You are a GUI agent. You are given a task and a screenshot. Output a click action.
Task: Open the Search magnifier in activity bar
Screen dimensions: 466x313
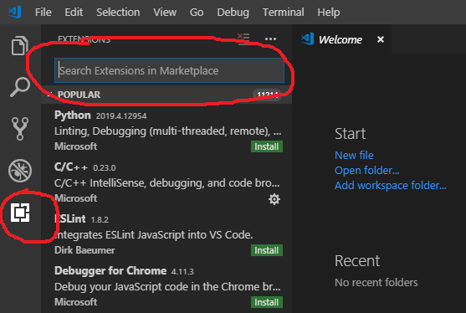(19, 87)
